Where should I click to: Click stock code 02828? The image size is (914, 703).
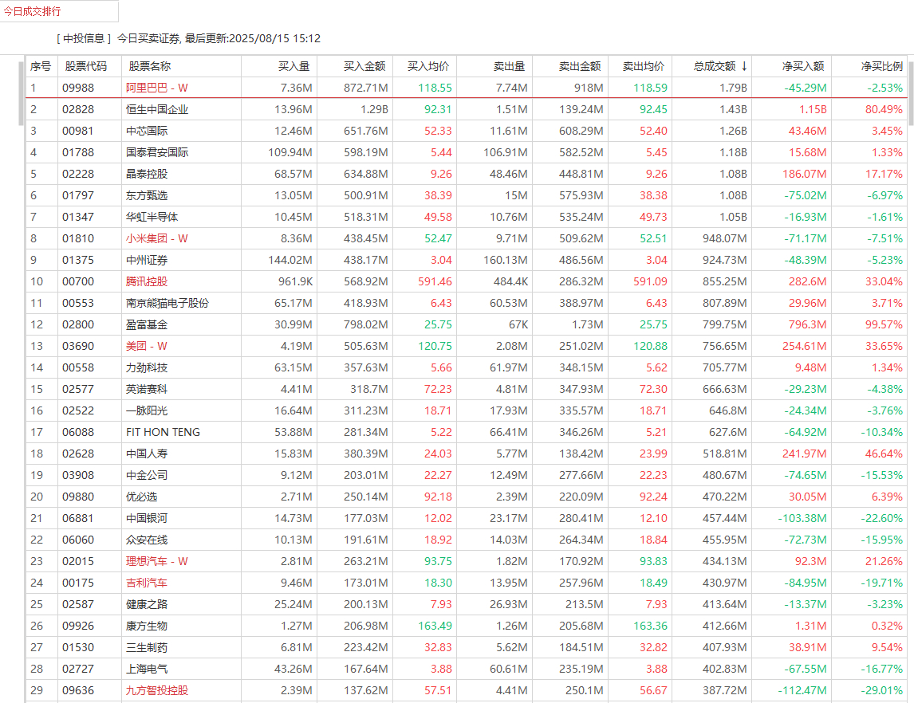(78, 109)
